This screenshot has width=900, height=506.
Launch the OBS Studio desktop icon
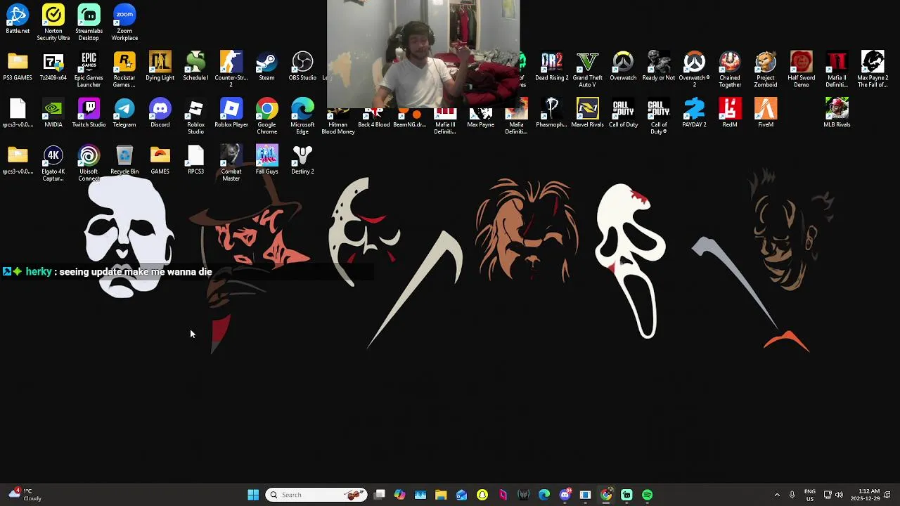coord(302,67)
